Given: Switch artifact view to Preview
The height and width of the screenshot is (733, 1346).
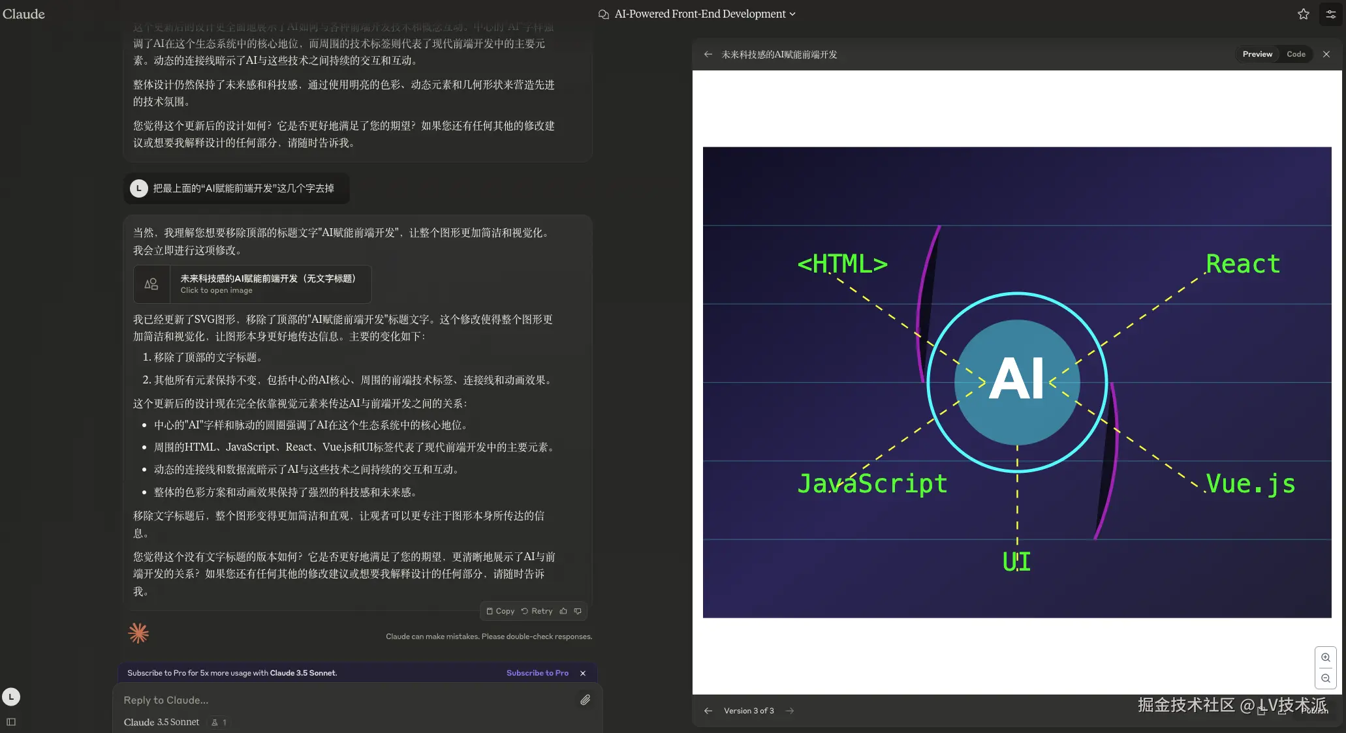Looking at the screenshot, I should [x=1257, y=54].
